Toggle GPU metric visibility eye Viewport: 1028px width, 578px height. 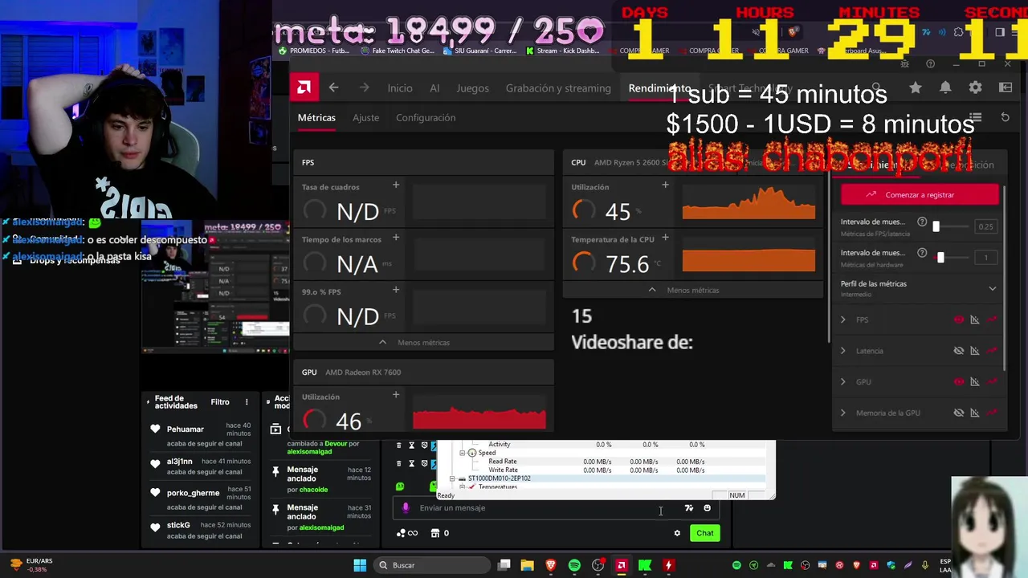(x=958, y=382)
